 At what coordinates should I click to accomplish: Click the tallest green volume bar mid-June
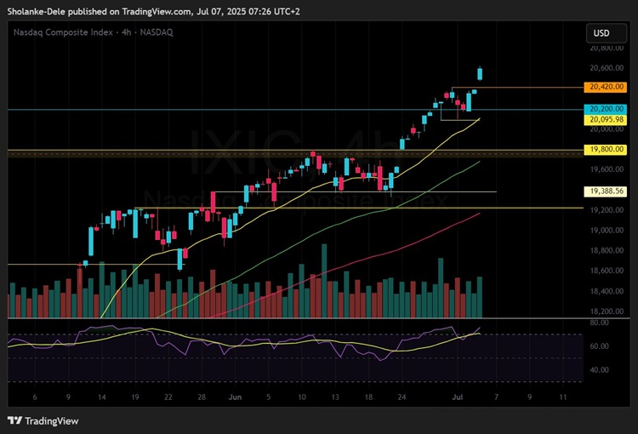324,281
